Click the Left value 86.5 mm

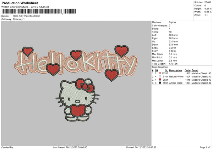174,35
